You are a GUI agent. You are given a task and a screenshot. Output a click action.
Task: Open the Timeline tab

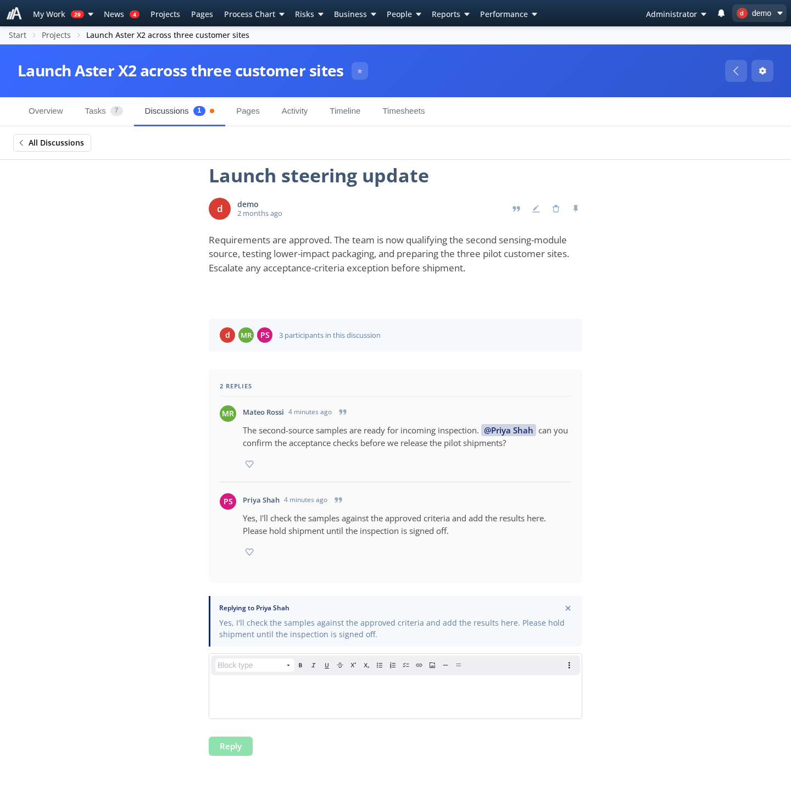[x=345, y=111]
